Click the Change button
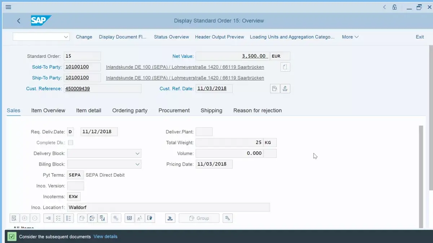 pyautogui.click(x=84, y=37)
